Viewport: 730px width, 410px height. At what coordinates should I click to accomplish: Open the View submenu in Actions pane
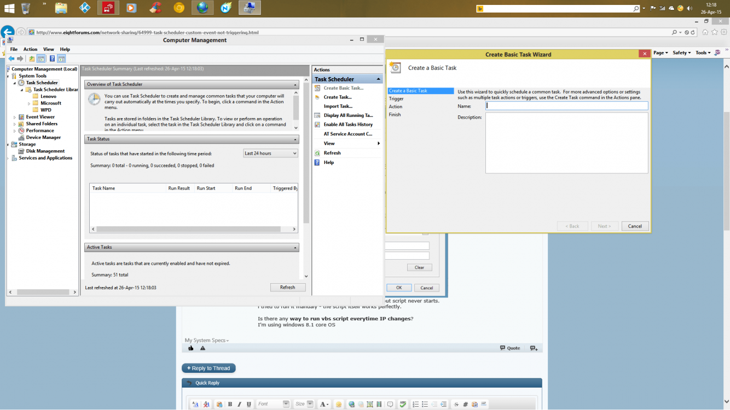click(x=347, y=143)
